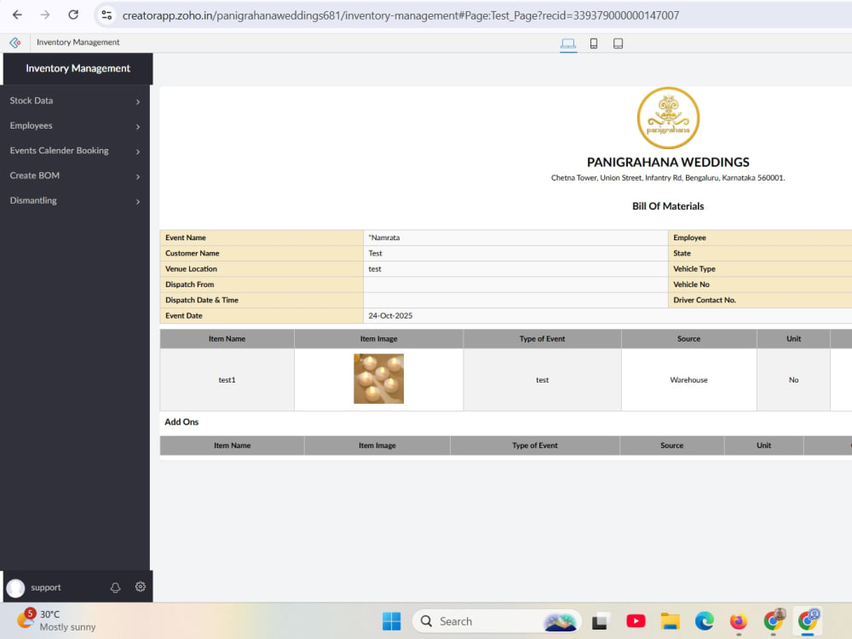Click PANIGRAHANA WEDDINGS heading
This screenshot has width=852, height=639.
click(668, 162)
